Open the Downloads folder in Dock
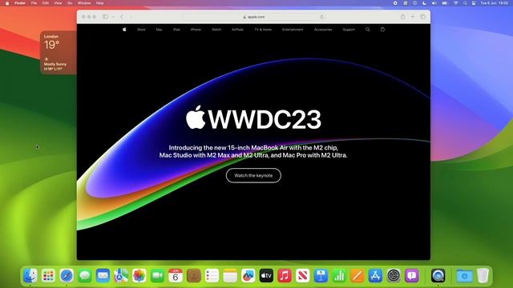 [x=465, y=275]
